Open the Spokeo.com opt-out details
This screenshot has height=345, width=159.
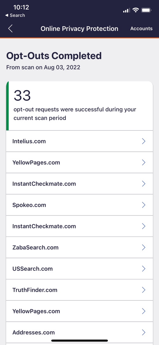pyautogui.click(x=79, y=205)
